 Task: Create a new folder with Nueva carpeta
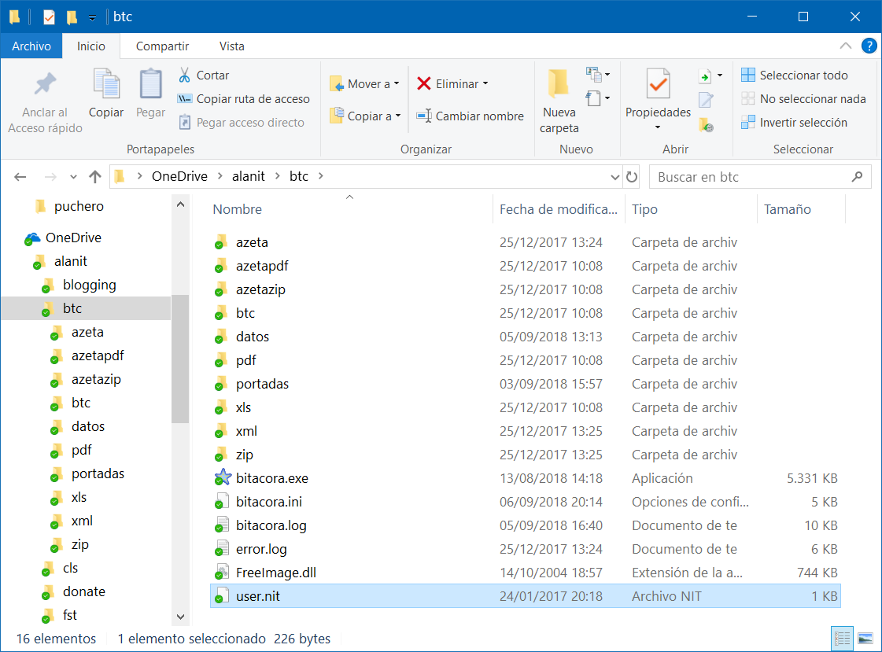(x=559, y=100)
